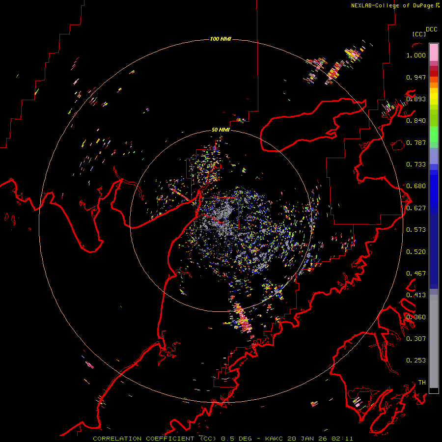Screen dimensions: 442x442
Task: Select the 50 NMI range ring label
Action: coord(221,130)
